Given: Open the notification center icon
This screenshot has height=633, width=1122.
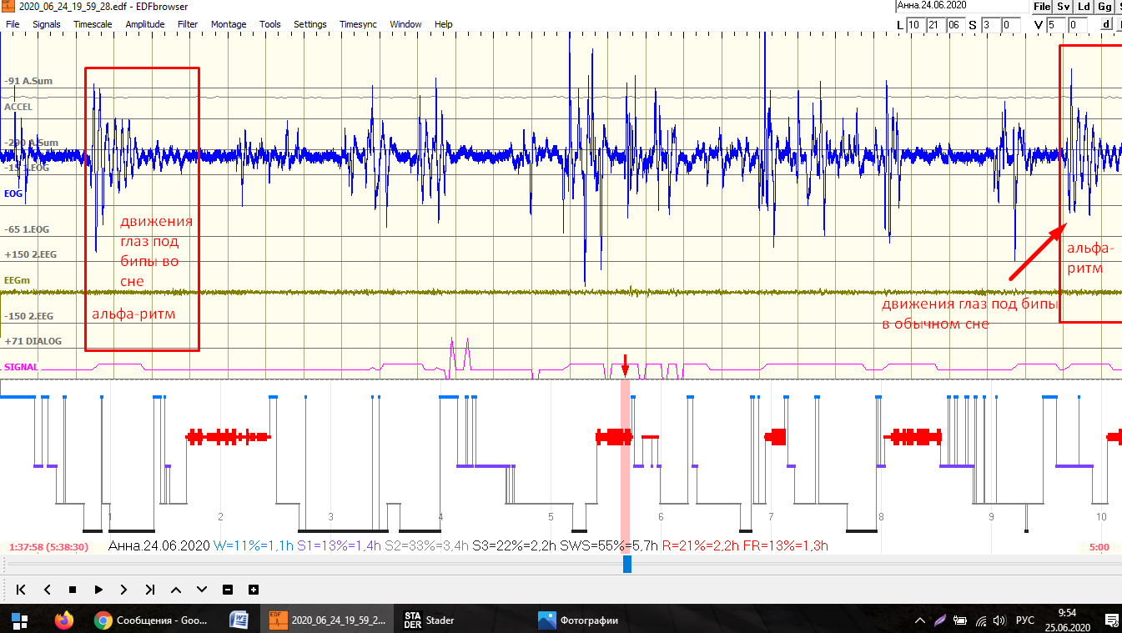Looking at the screenshot, I should coord(1111,620).
